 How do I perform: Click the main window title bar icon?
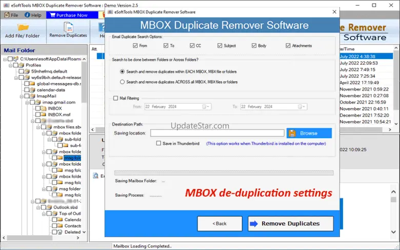pyautogui.click(x=6, y=5)
